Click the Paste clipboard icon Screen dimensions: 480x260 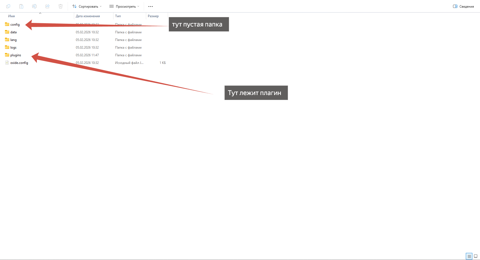pyautogui.click(x=21, y=6)
